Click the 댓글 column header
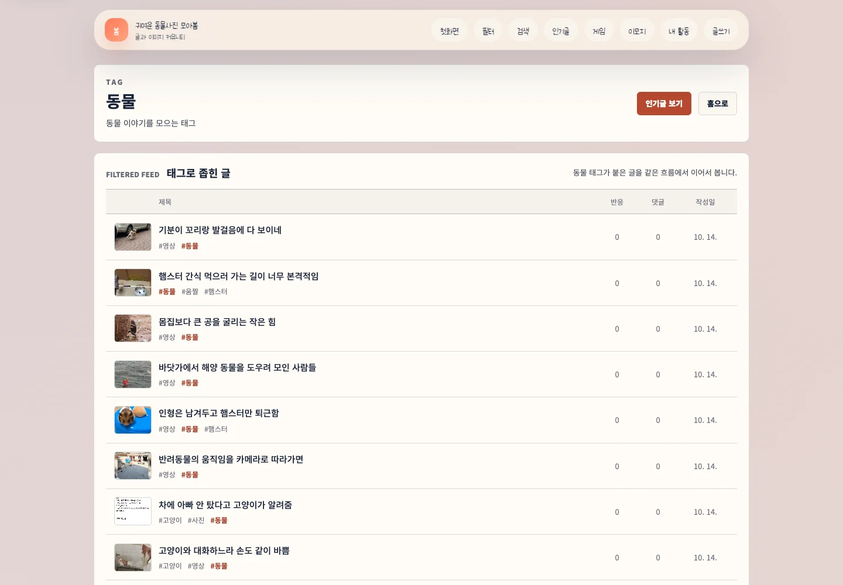 point(658,202)
